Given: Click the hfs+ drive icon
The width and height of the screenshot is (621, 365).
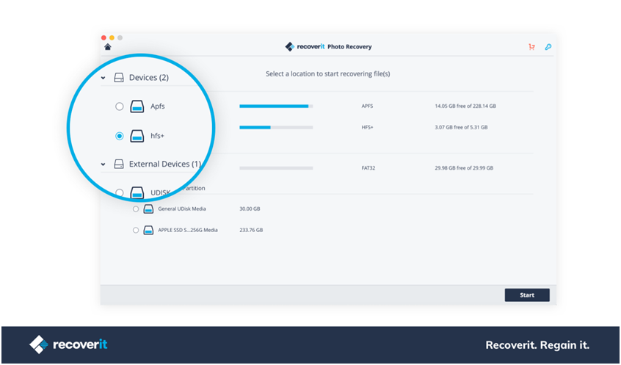Looking at the screenshot, I should point(137,136).
